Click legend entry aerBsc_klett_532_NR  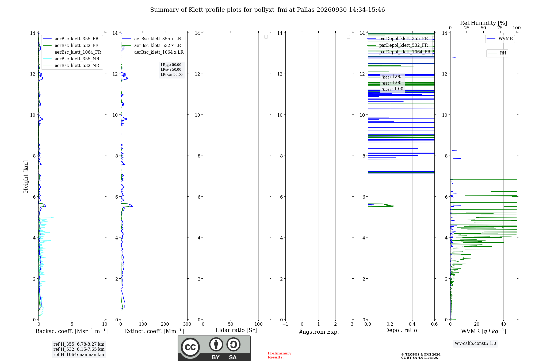pos(72,65)
